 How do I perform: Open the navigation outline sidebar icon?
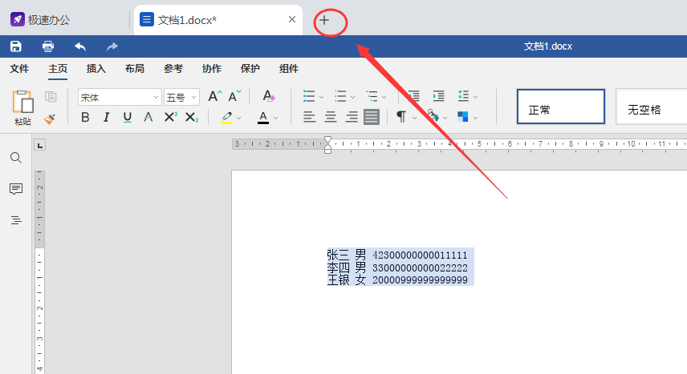[x=16, y=220]
